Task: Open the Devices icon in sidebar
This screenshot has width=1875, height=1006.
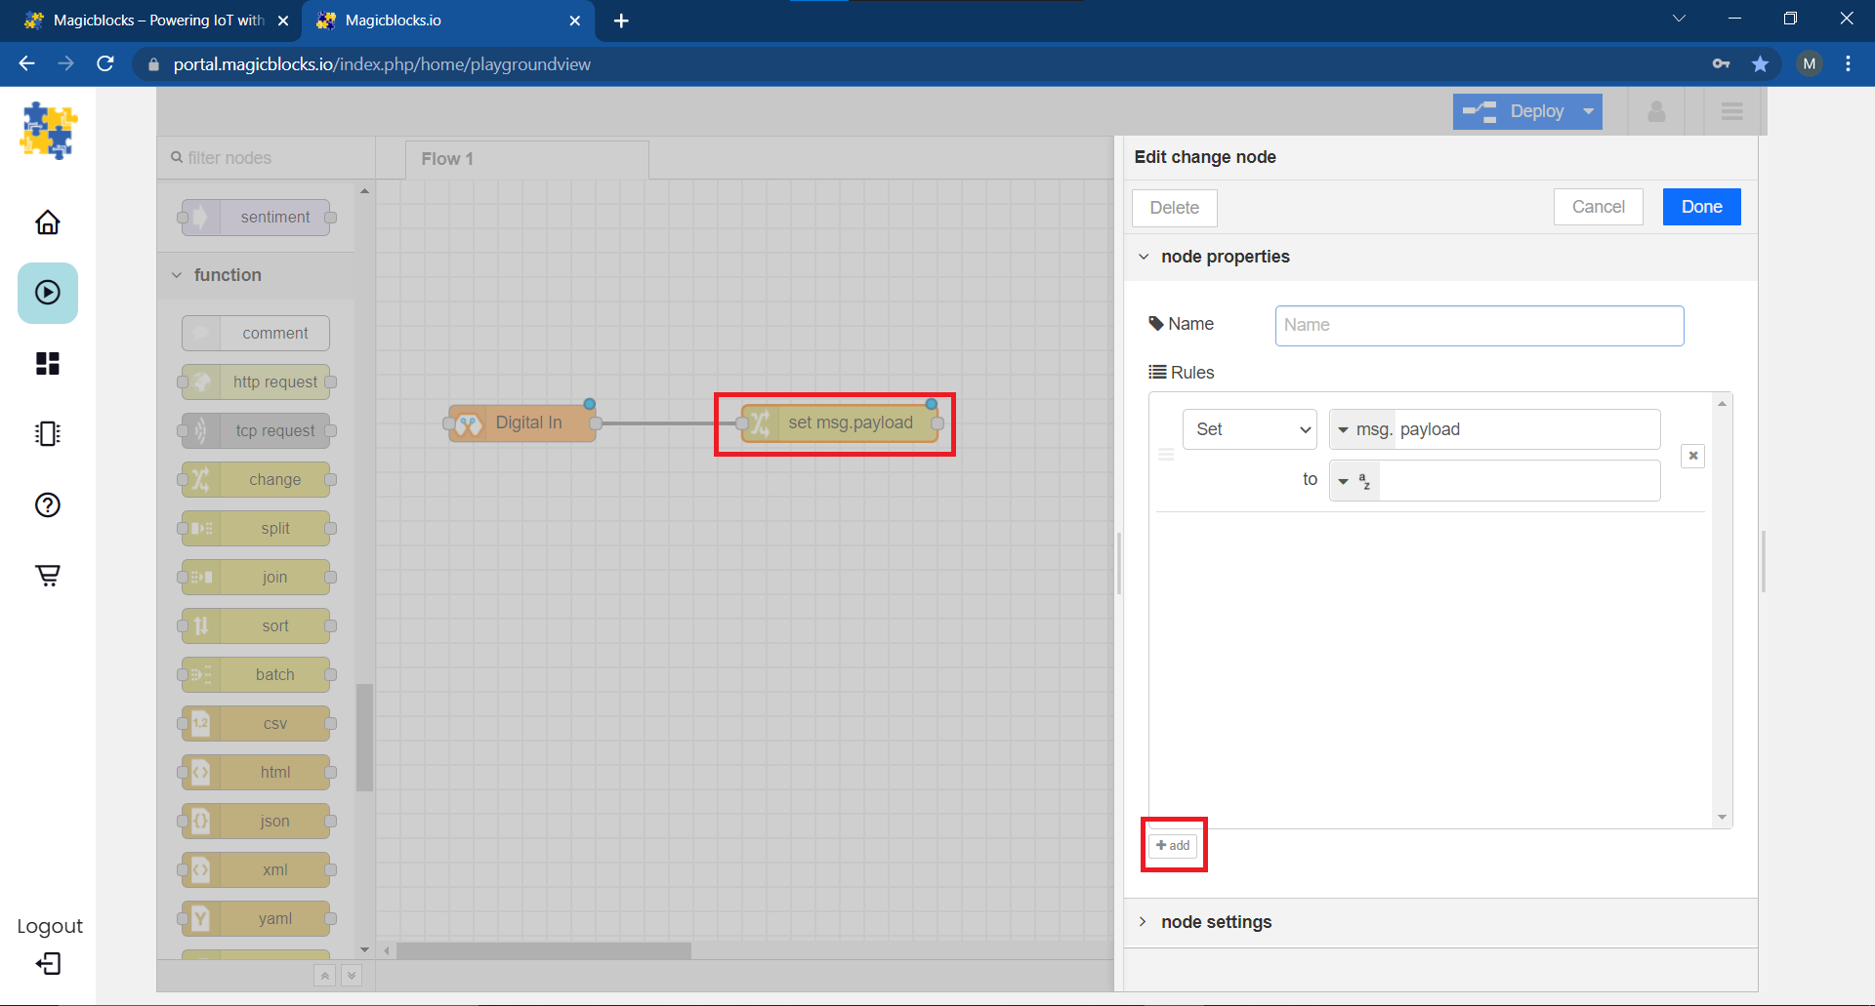Action: (x=47, y=434)
